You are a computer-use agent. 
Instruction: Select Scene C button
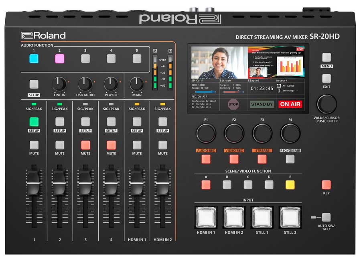248,185
